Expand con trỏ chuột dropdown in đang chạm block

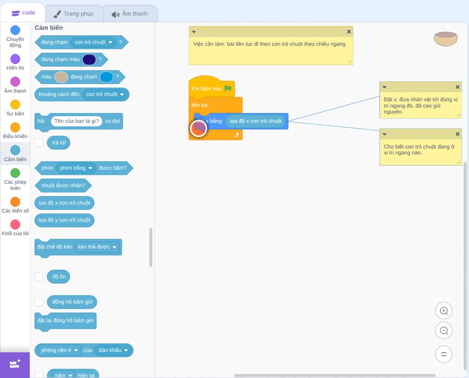(93, 42)
